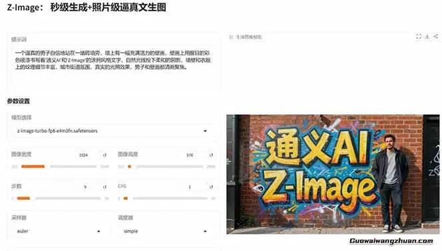Click the 模型选择 label

pos(21,118)
